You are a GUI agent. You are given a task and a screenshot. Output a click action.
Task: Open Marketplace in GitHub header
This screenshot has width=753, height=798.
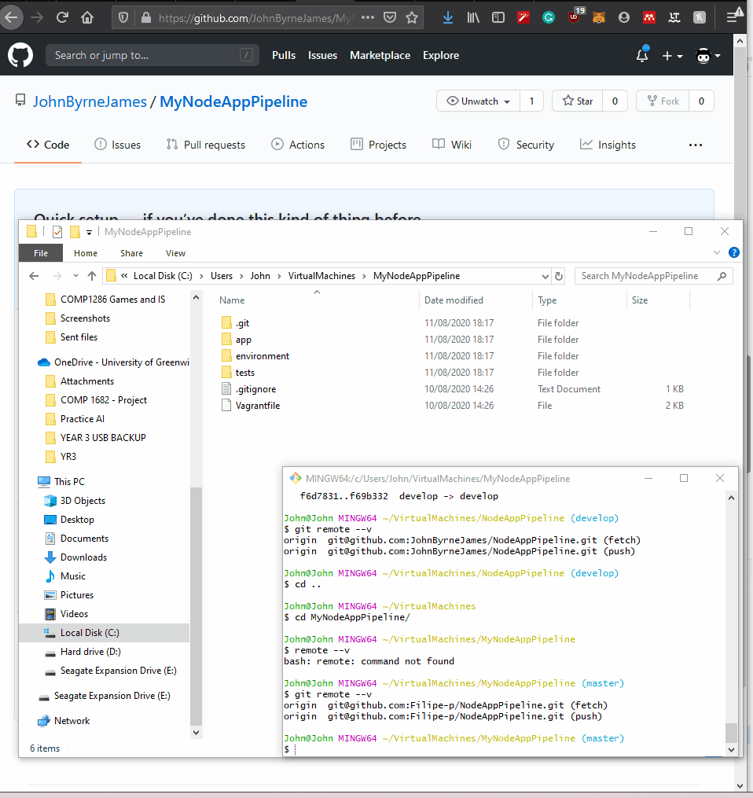click(x=380, y=55)
